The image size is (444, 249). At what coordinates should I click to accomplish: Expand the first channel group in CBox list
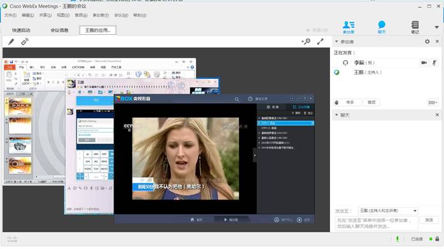pos(259,118)
